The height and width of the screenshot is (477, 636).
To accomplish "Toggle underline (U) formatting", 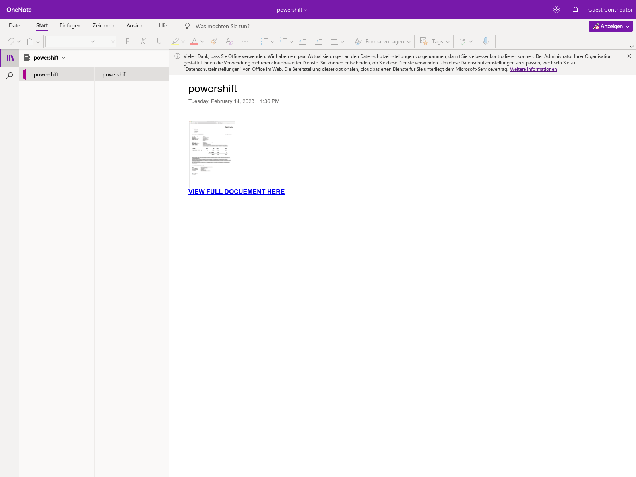I will click(x=159, y=41).
